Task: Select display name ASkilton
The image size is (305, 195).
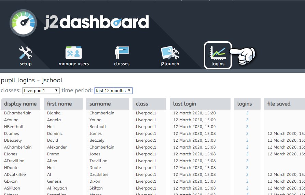Action: click(12, 188)
